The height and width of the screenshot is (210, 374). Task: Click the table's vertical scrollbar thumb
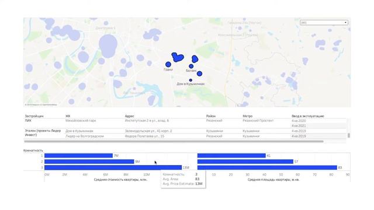(349, 135)
